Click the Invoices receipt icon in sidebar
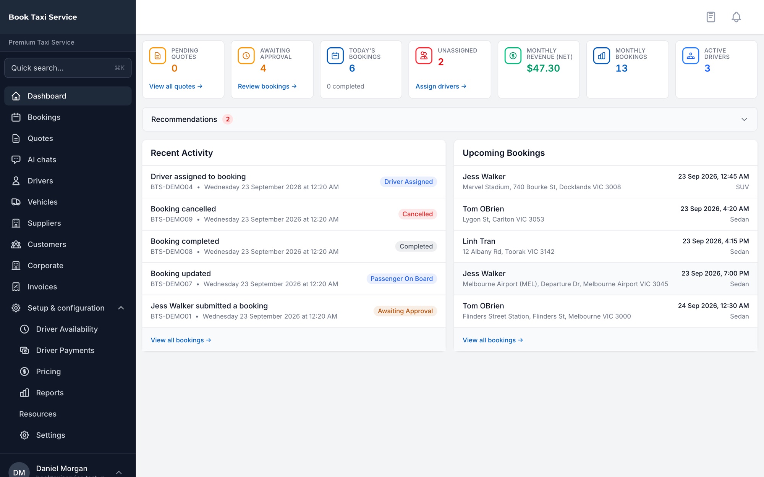Screen dimensions: 764x477 [x=16, y=287]
